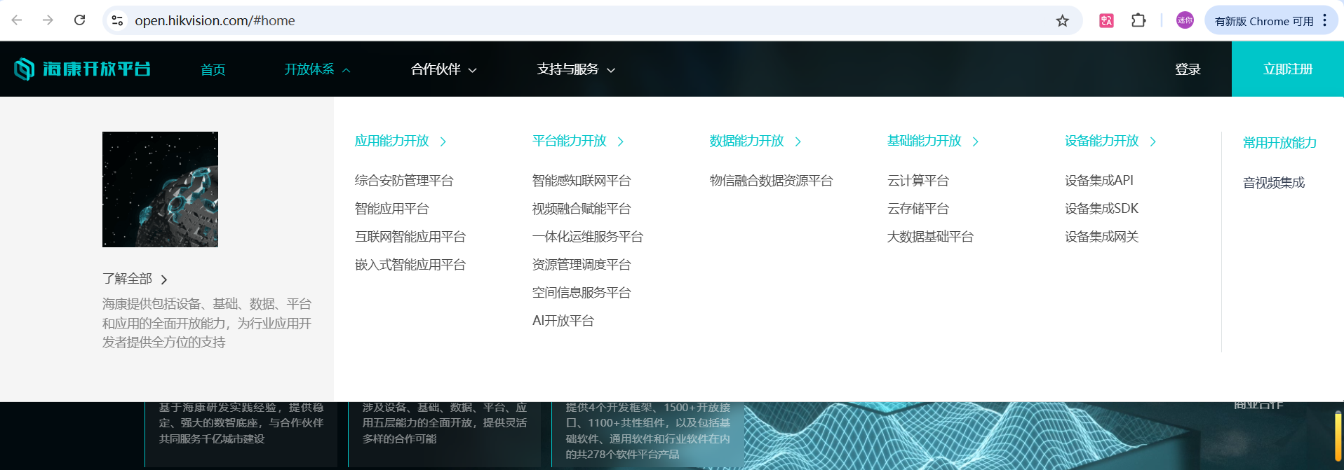The width and height of the screenshot is (1344, 470).
Task: Open the purple profile avatar
Action: [1185, 20]
